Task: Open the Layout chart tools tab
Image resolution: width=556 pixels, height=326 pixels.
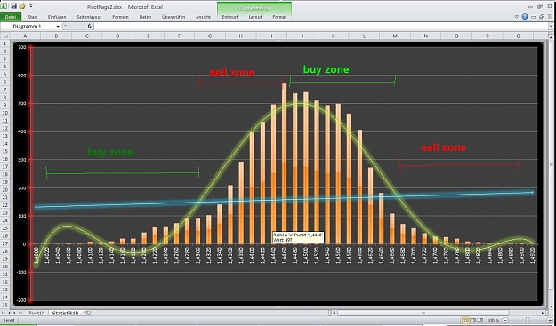Action: tap(255, 17)
